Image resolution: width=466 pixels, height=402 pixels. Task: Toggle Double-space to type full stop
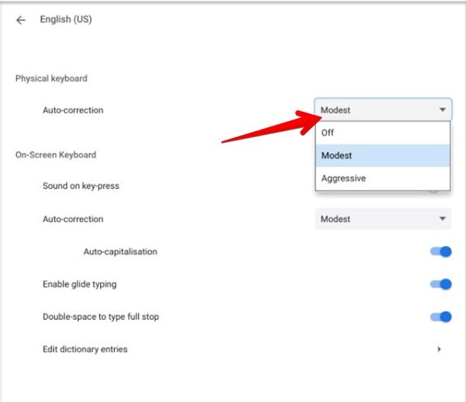point(441,317)
